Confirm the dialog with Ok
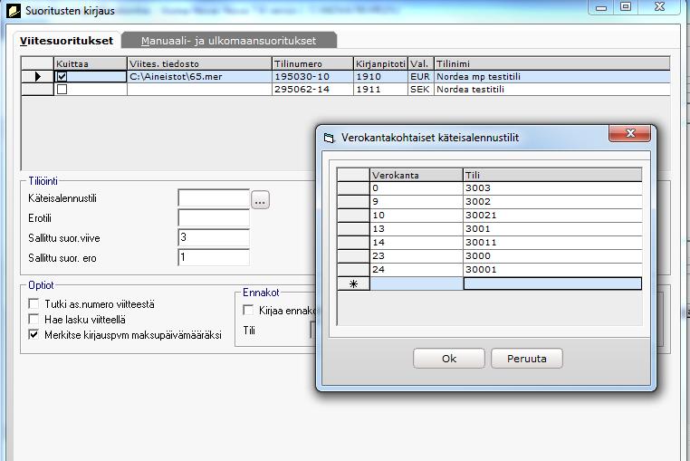The height and width of the screenshot is (461, 690). (449, 359)
